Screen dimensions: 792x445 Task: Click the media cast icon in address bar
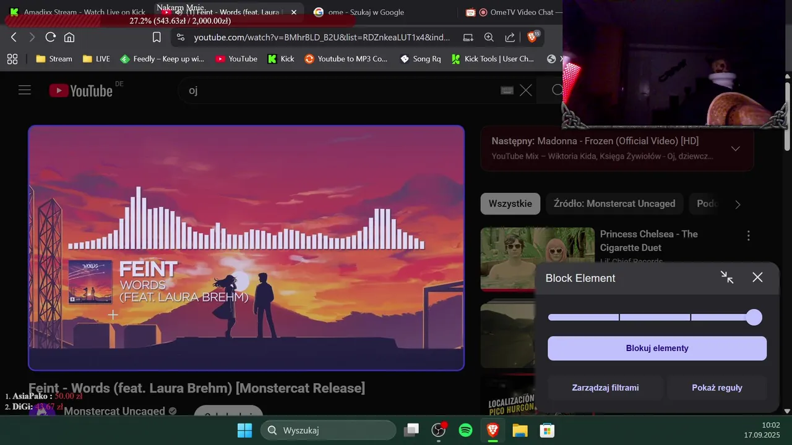pyautogui.click(x=468, y=37)
